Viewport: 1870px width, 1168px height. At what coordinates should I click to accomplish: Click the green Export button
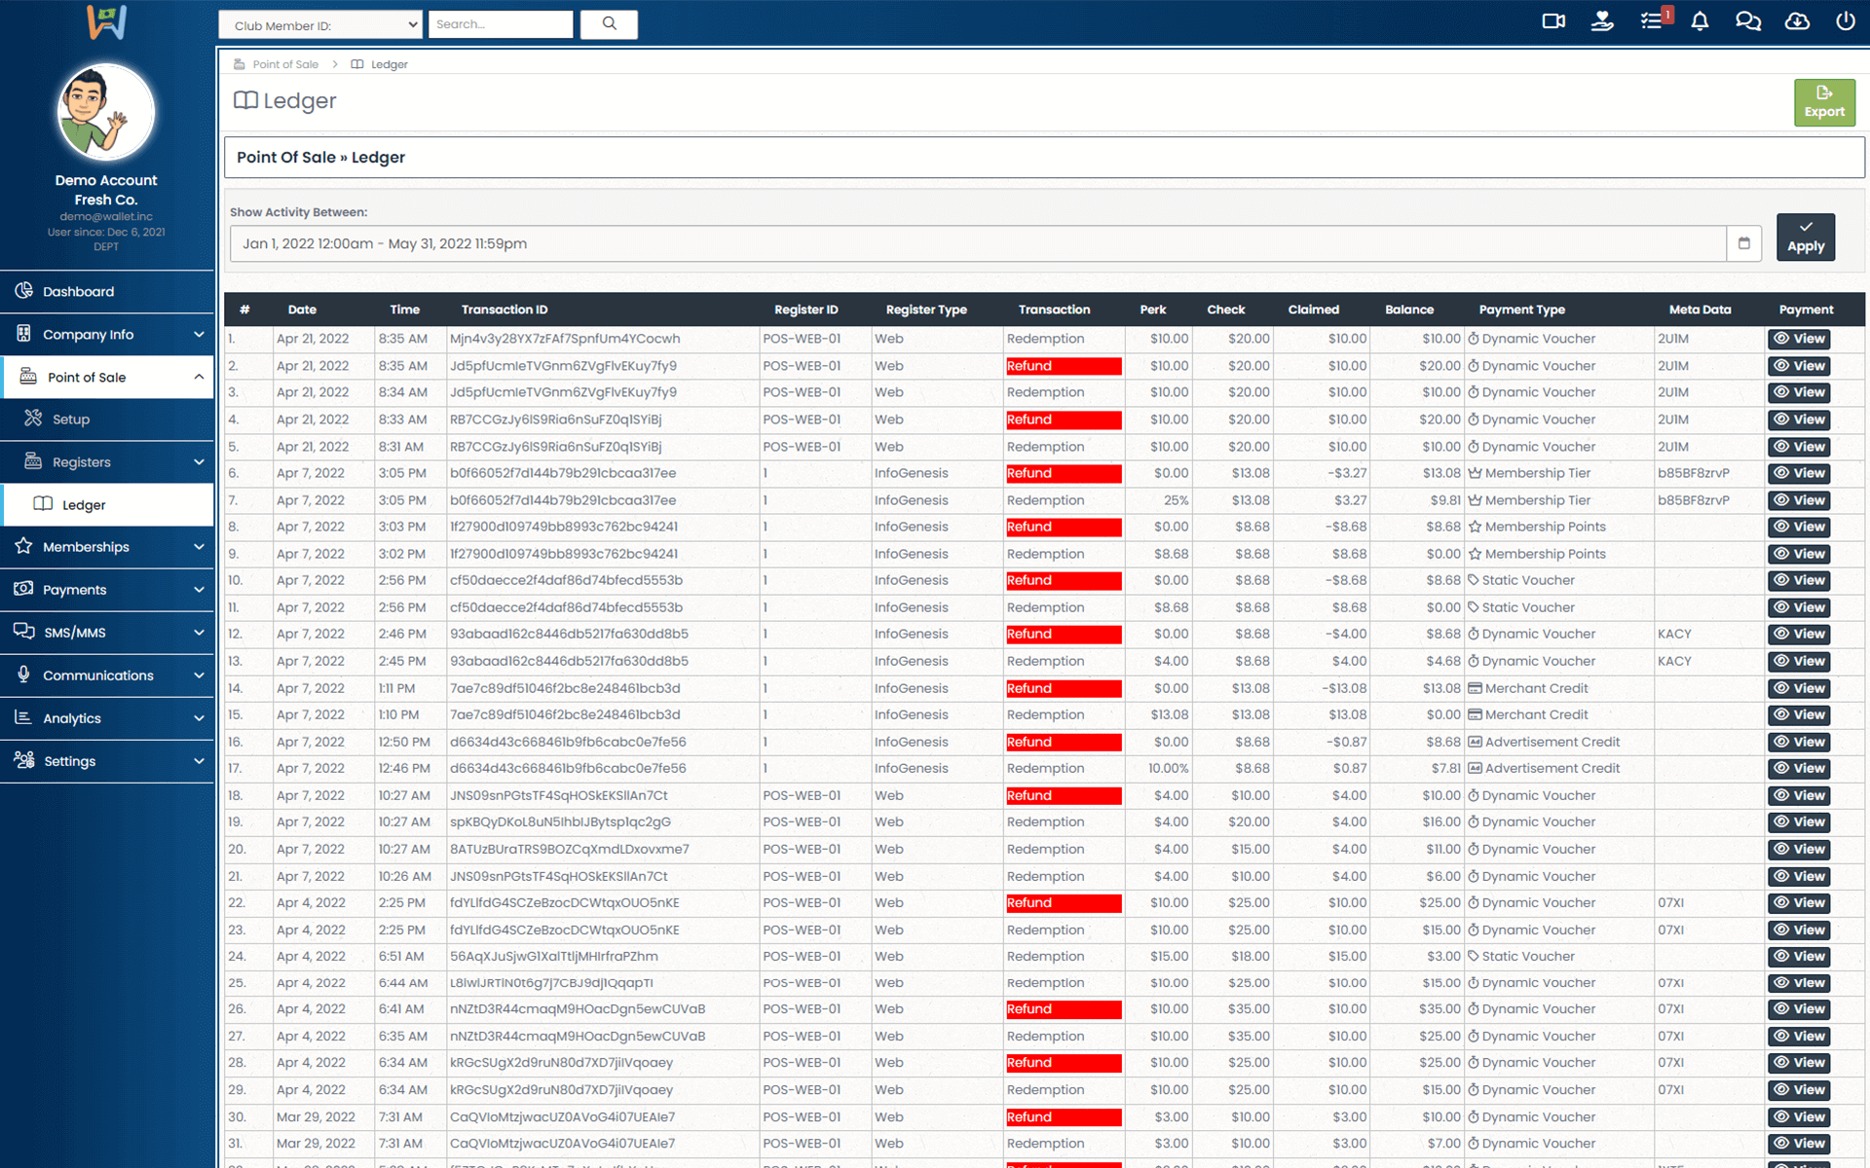pos(1824,102)
